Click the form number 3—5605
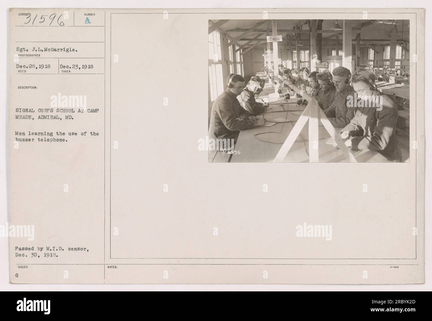 tap(395, 267)
